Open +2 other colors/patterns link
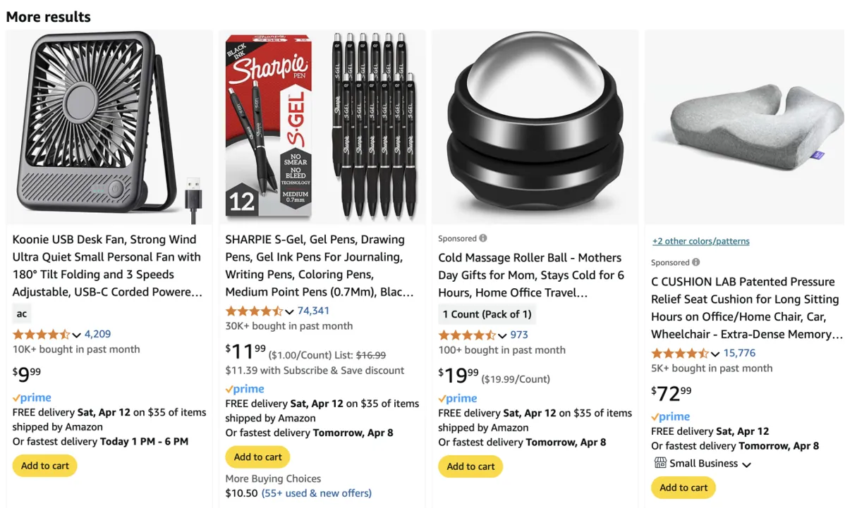845x508 pixels. click(x=701, y=241)
